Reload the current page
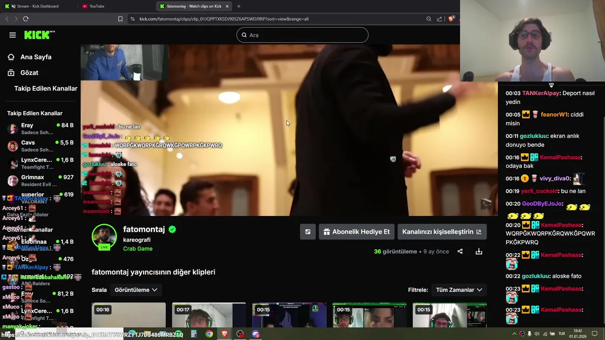The image size is (605, 340). click(26, 19)
